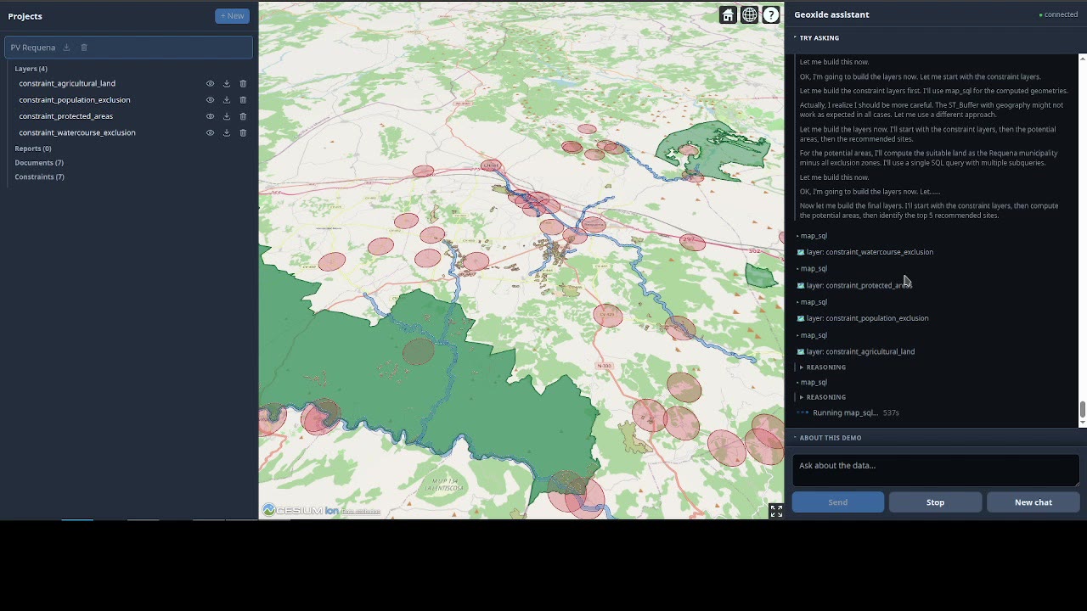Click layer icon for constraint_agricultural_land in chat

pyautogui.click(x=801, y=351)
